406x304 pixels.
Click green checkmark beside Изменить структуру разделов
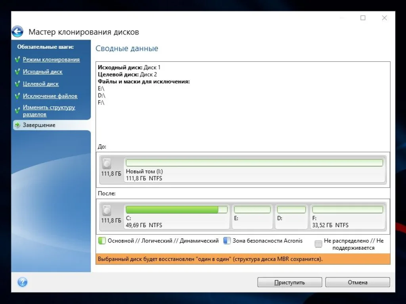[17, 111]
